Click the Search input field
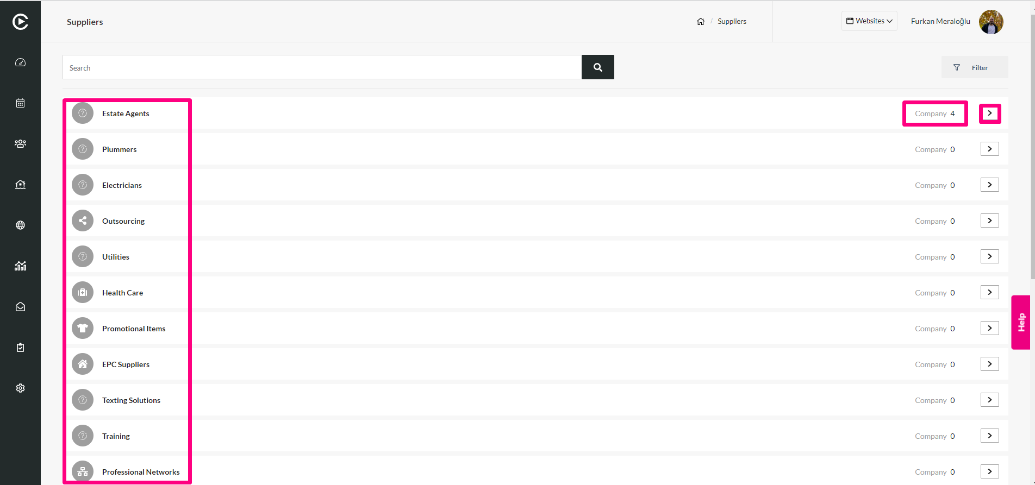The height and width of the screenshot is (485, 1035). [322, 67]
